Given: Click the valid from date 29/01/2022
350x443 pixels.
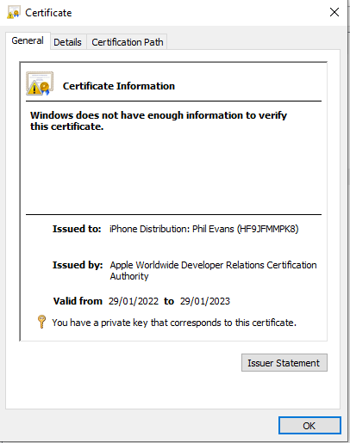Looking at the screenshot, I should 134,301.
